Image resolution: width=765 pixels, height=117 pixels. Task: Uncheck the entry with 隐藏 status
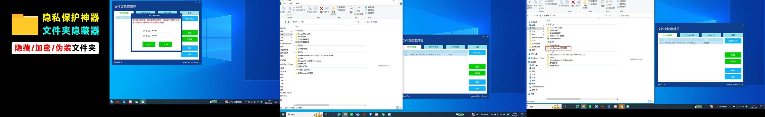pos(406,55)
